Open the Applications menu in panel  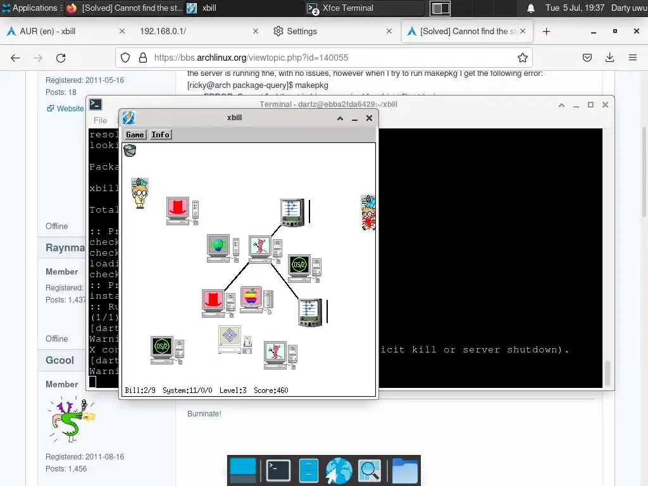point(32,8)
